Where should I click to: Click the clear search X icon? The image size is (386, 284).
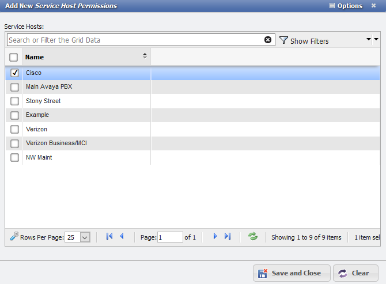(x=268, y=40)
